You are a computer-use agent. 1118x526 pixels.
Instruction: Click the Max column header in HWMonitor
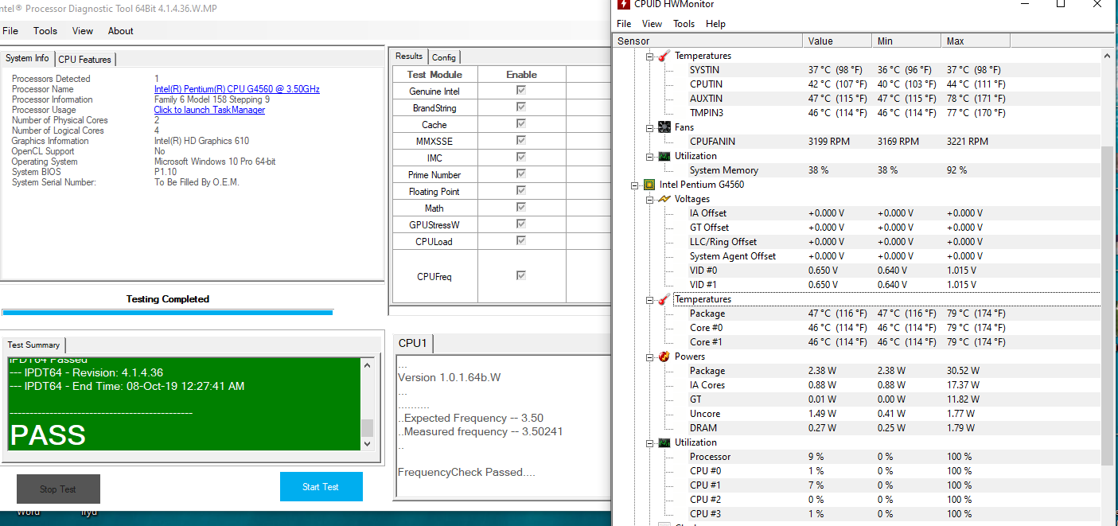[976, 41]
